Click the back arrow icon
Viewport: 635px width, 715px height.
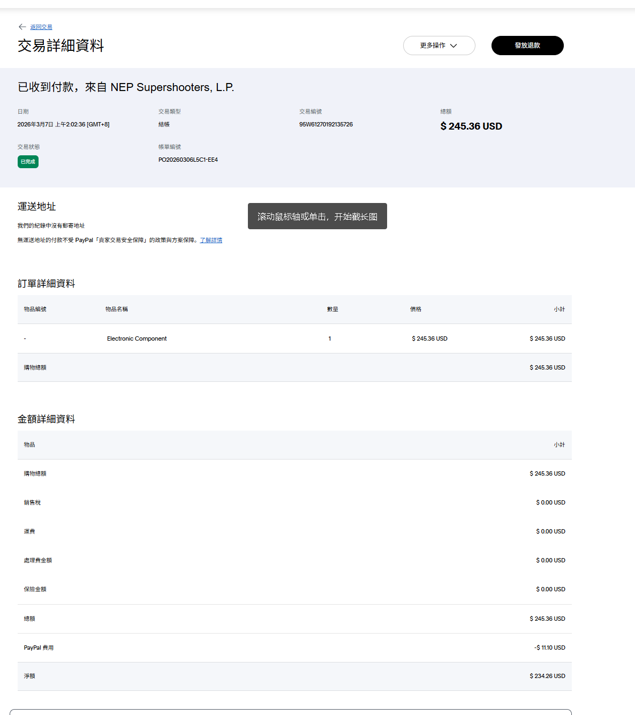[22, 27]
